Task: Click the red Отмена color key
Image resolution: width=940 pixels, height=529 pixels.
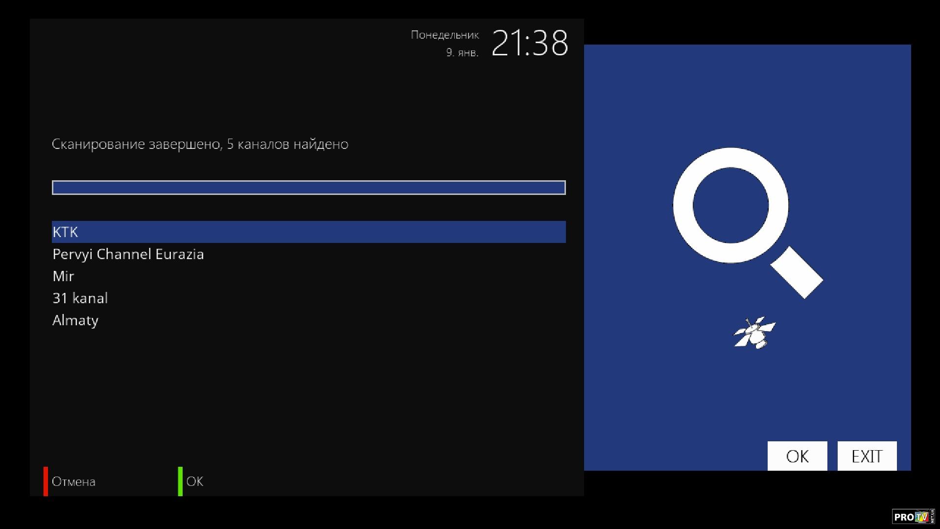Action: [46, 481]
